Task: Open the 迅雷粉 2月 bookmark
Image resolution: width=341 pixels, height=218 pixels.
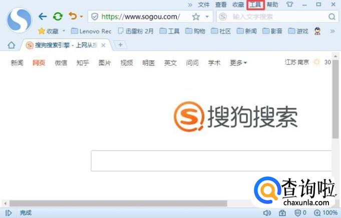Action: (136, 31)
